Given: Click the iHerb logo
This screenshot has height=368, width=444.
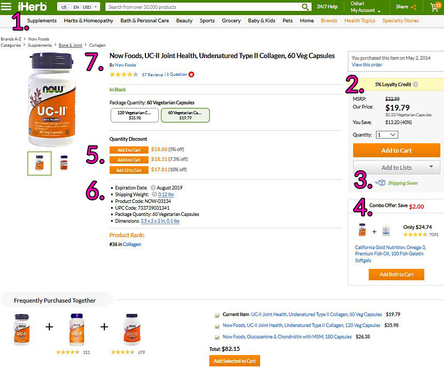Looking at the screenshot, I should (33, 7).
